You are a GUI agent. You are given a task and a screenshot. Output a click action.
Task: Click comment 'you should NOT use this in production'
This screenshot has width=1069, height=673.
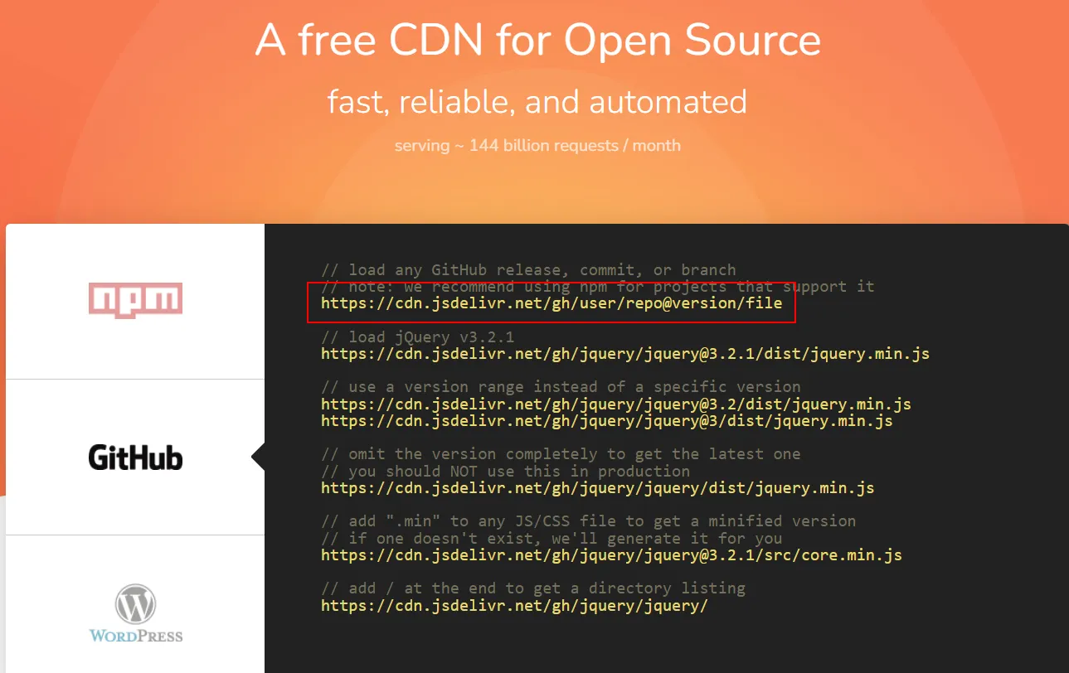click(505, 471)
